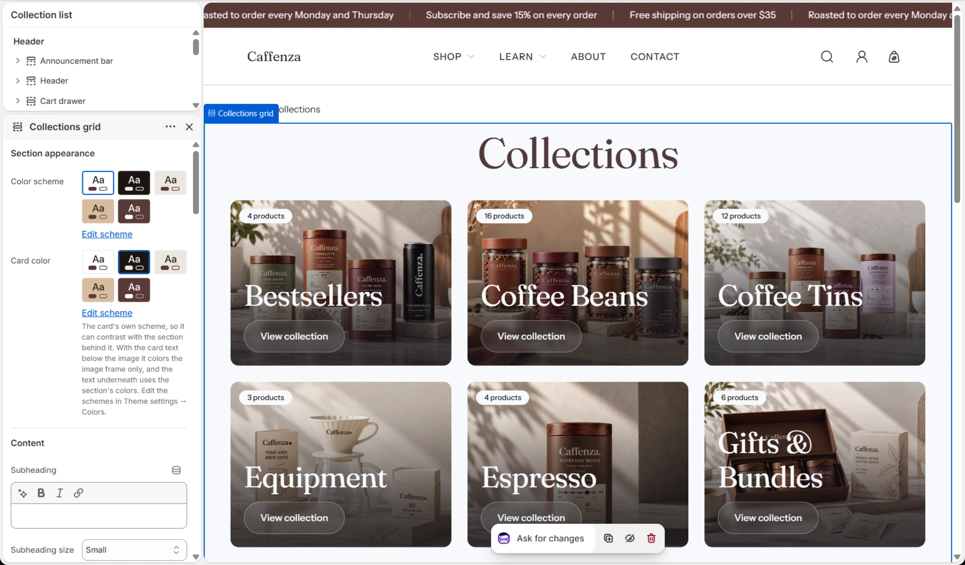Click into the Subheading text input area
This screenshot has height=565, width=965.
tap(99, 516)
